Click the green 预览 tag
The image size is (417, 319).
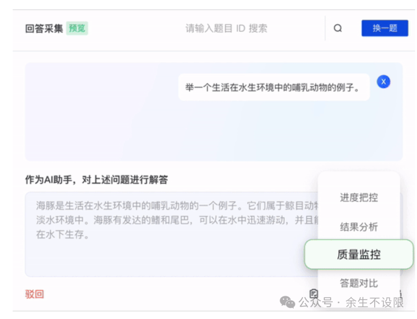pyautogui.click(x=77, y=28)
